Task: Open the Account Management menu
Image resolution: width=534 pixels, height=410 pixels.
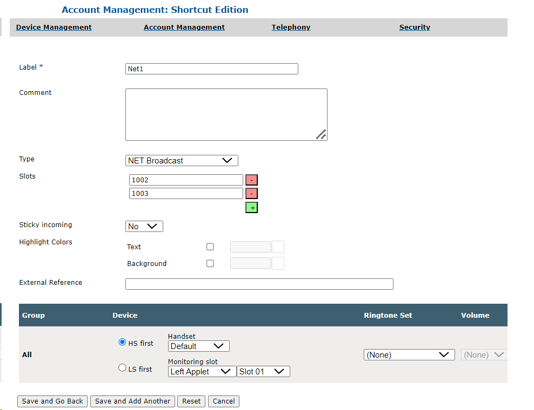Action: 184,27
